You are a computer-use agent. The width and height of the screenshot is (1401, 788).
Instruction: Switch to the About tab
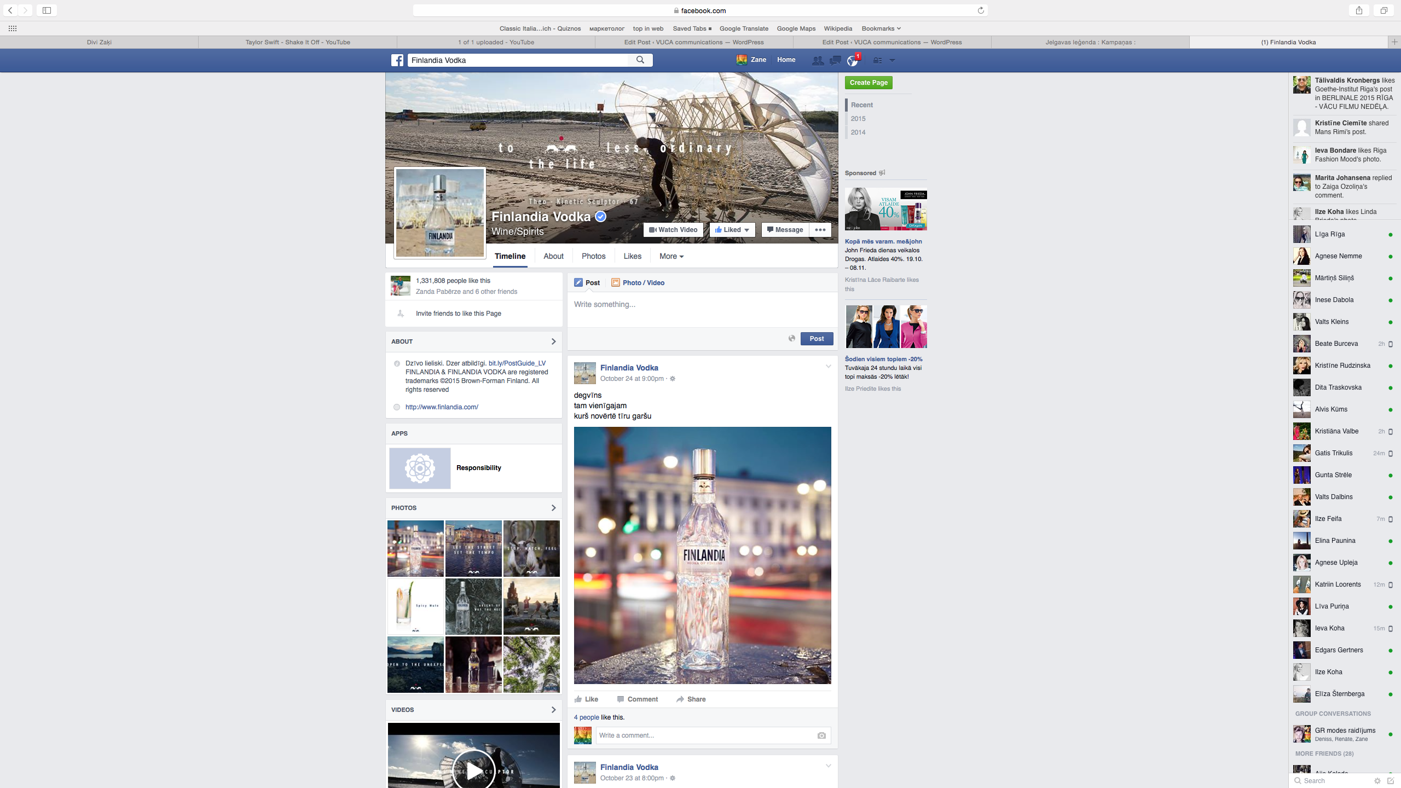pos(553,256)
